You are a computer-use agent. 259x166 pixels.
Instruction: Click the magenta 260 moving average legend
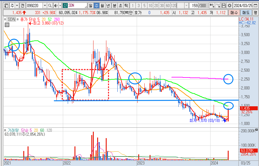57,19
